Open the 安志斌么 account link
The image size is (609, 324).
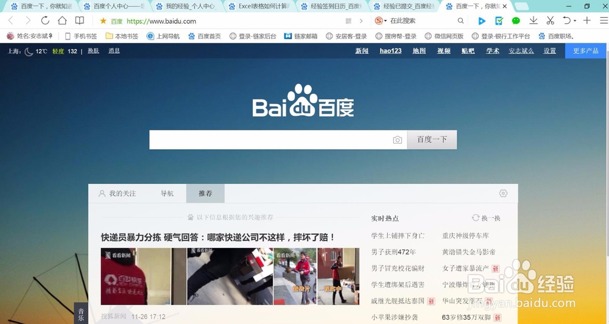521,51
